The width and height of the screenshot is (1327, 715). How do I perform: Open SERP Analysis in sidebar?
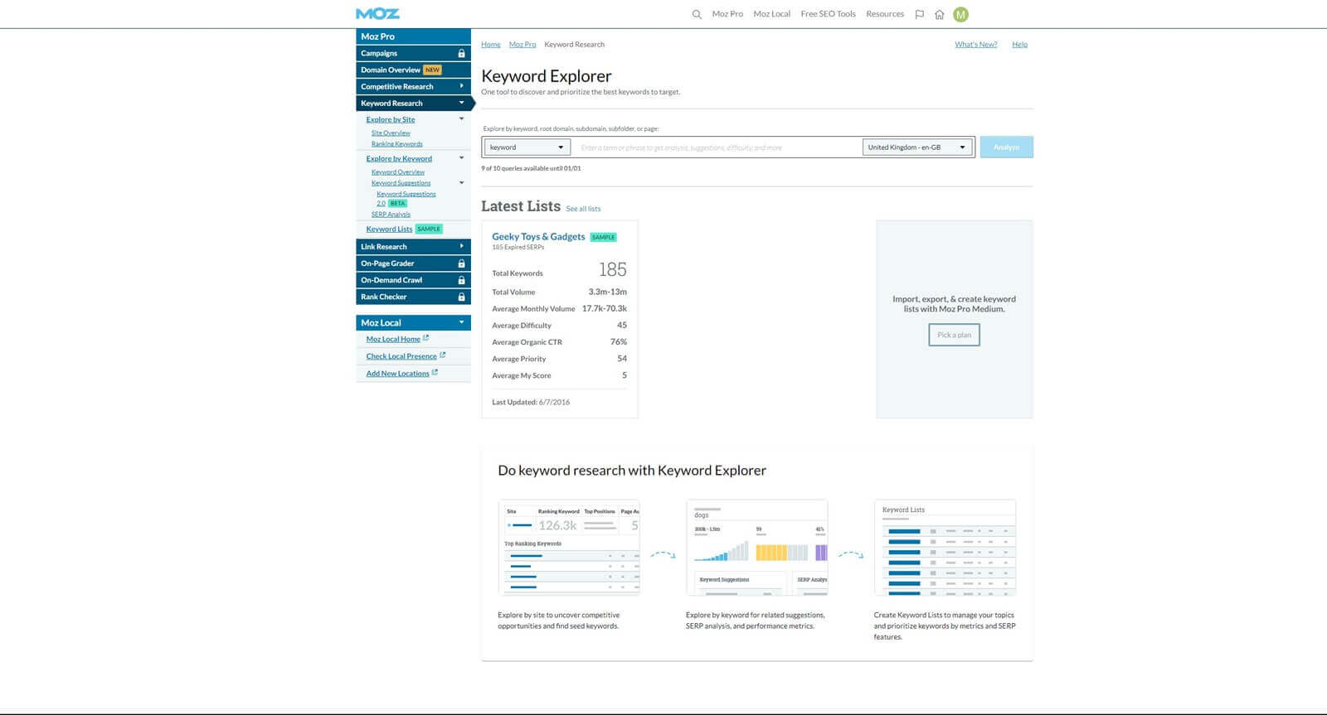point(391,215)
